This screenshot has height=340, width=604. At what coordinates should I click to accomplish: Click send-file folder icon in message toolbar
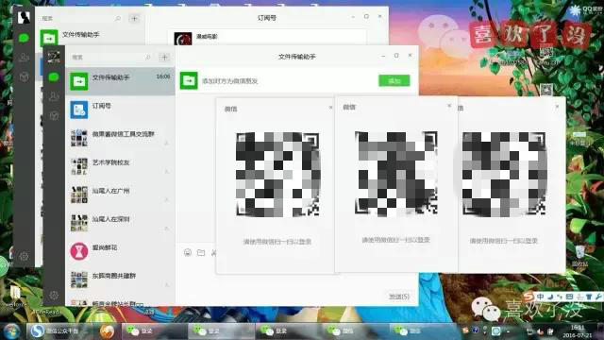201,252
